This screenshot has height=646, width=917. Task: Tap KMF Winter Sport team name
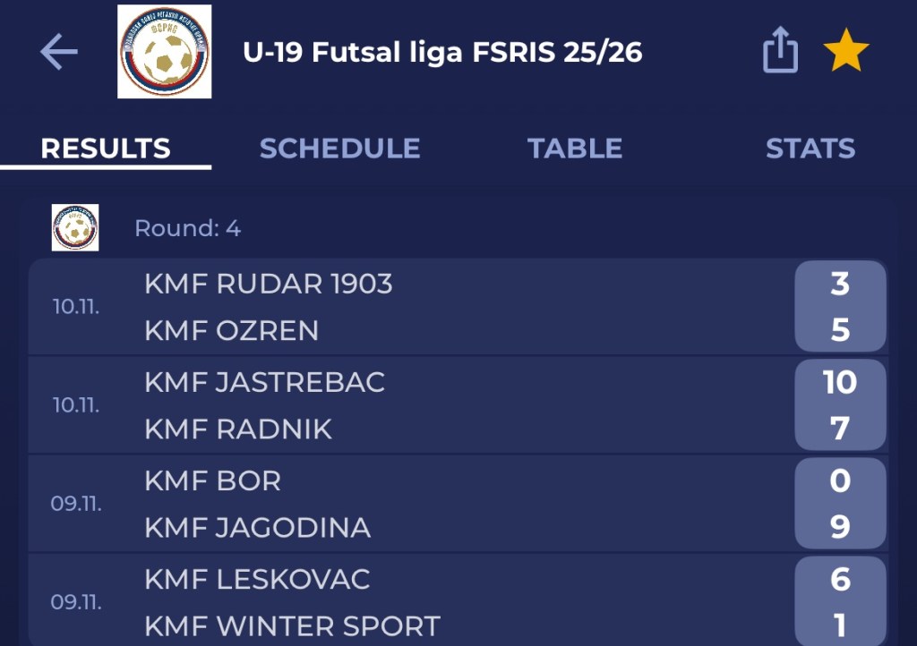(x=293, y=625)
